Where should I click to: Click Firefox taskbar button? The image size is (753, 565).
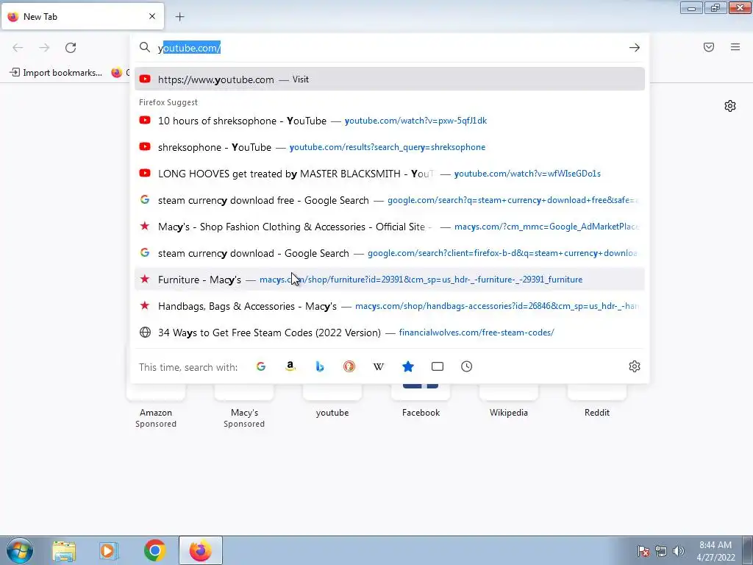tap(201, 550)
